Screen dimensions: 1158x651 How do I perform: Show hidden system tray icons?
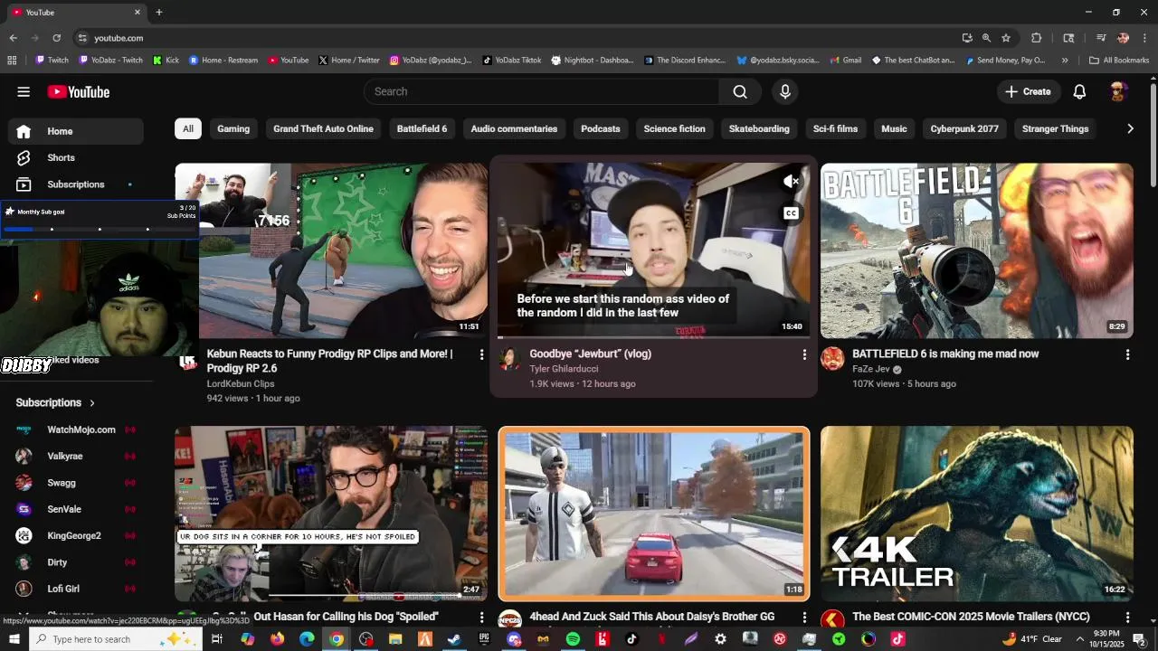click(1079, 639)
